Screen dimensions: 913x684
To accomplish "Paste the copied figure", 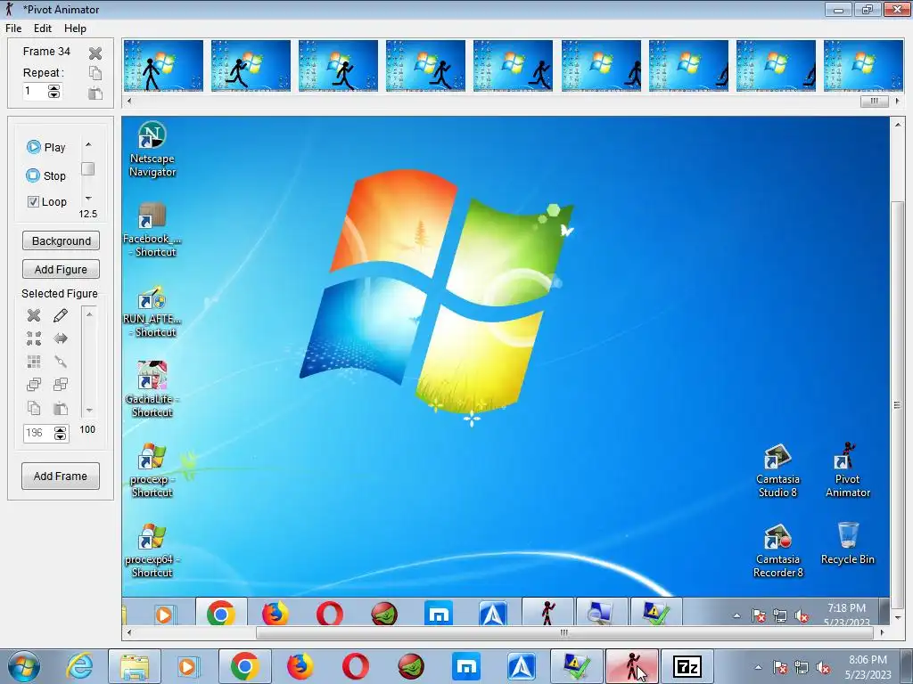I will point(61,408).
